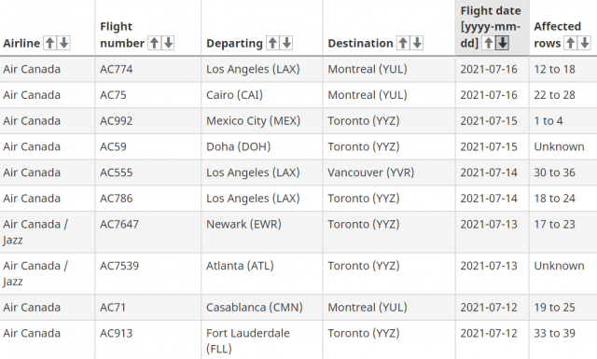The width and height of the screenshot is (597, 359).
Task: Sort Airline column ascending arrow
Action: click(49, 43)
